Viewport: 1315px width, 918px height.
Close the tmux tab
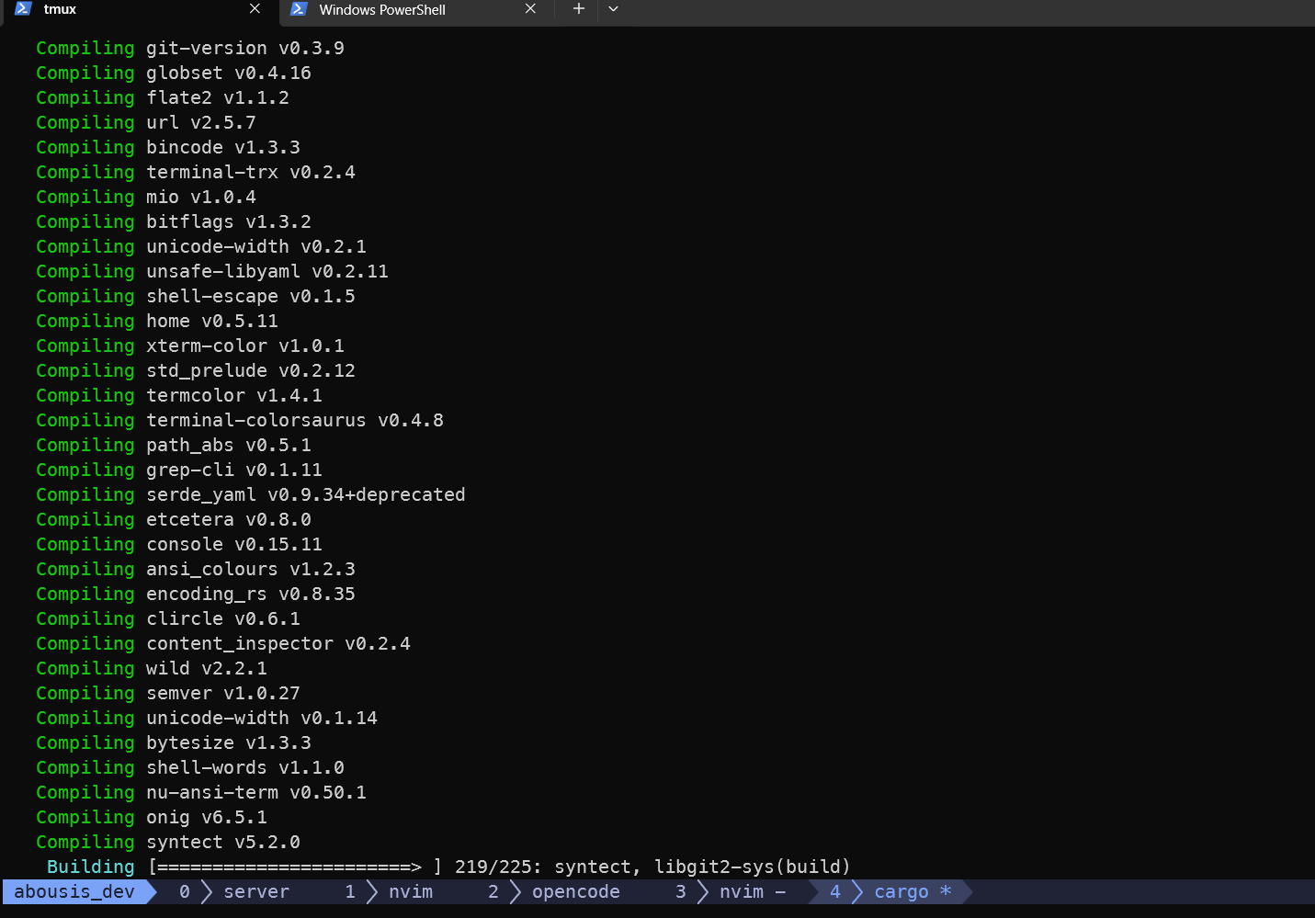255,9
